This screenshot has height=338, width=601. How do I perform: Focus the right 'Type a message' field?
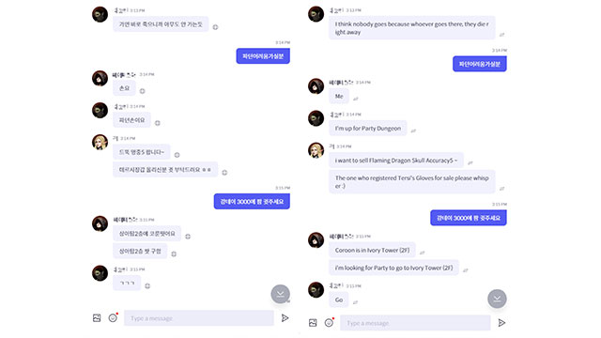(x=415, y=323)
